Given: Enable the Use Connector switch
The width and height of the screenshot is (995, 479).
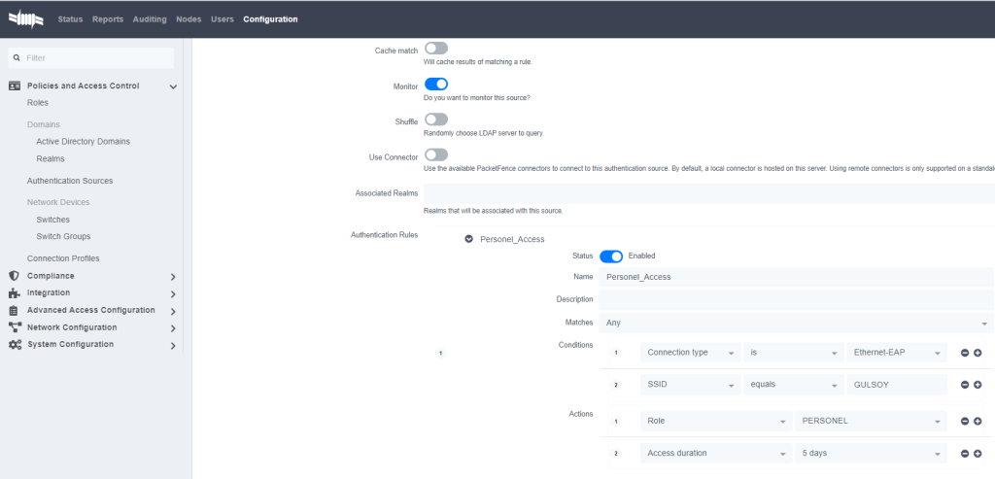Looking at the screenshot, I should tap(436, 154).
